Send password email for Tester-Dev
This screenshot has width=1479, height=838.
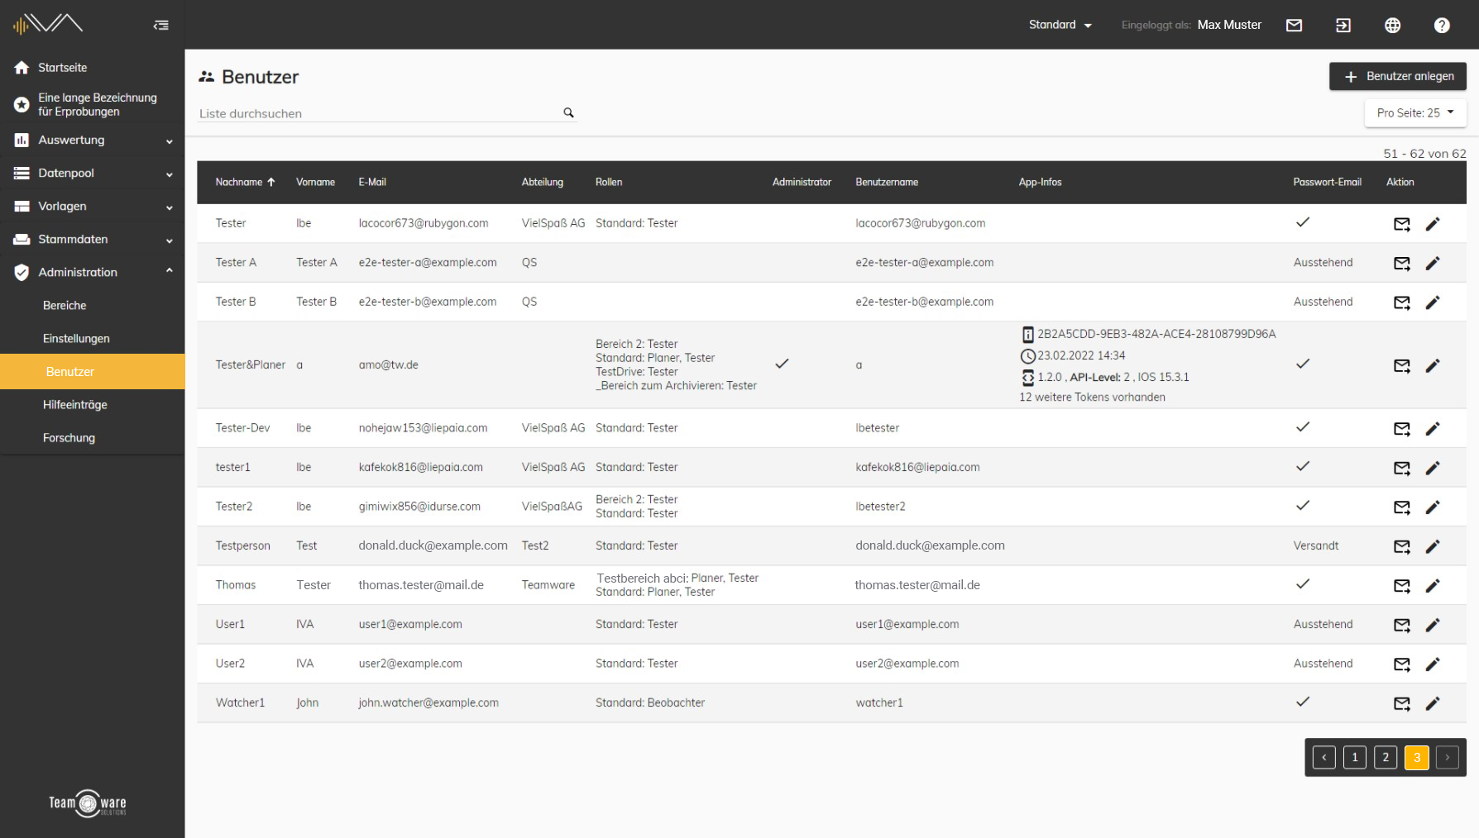click(1402, 428)
